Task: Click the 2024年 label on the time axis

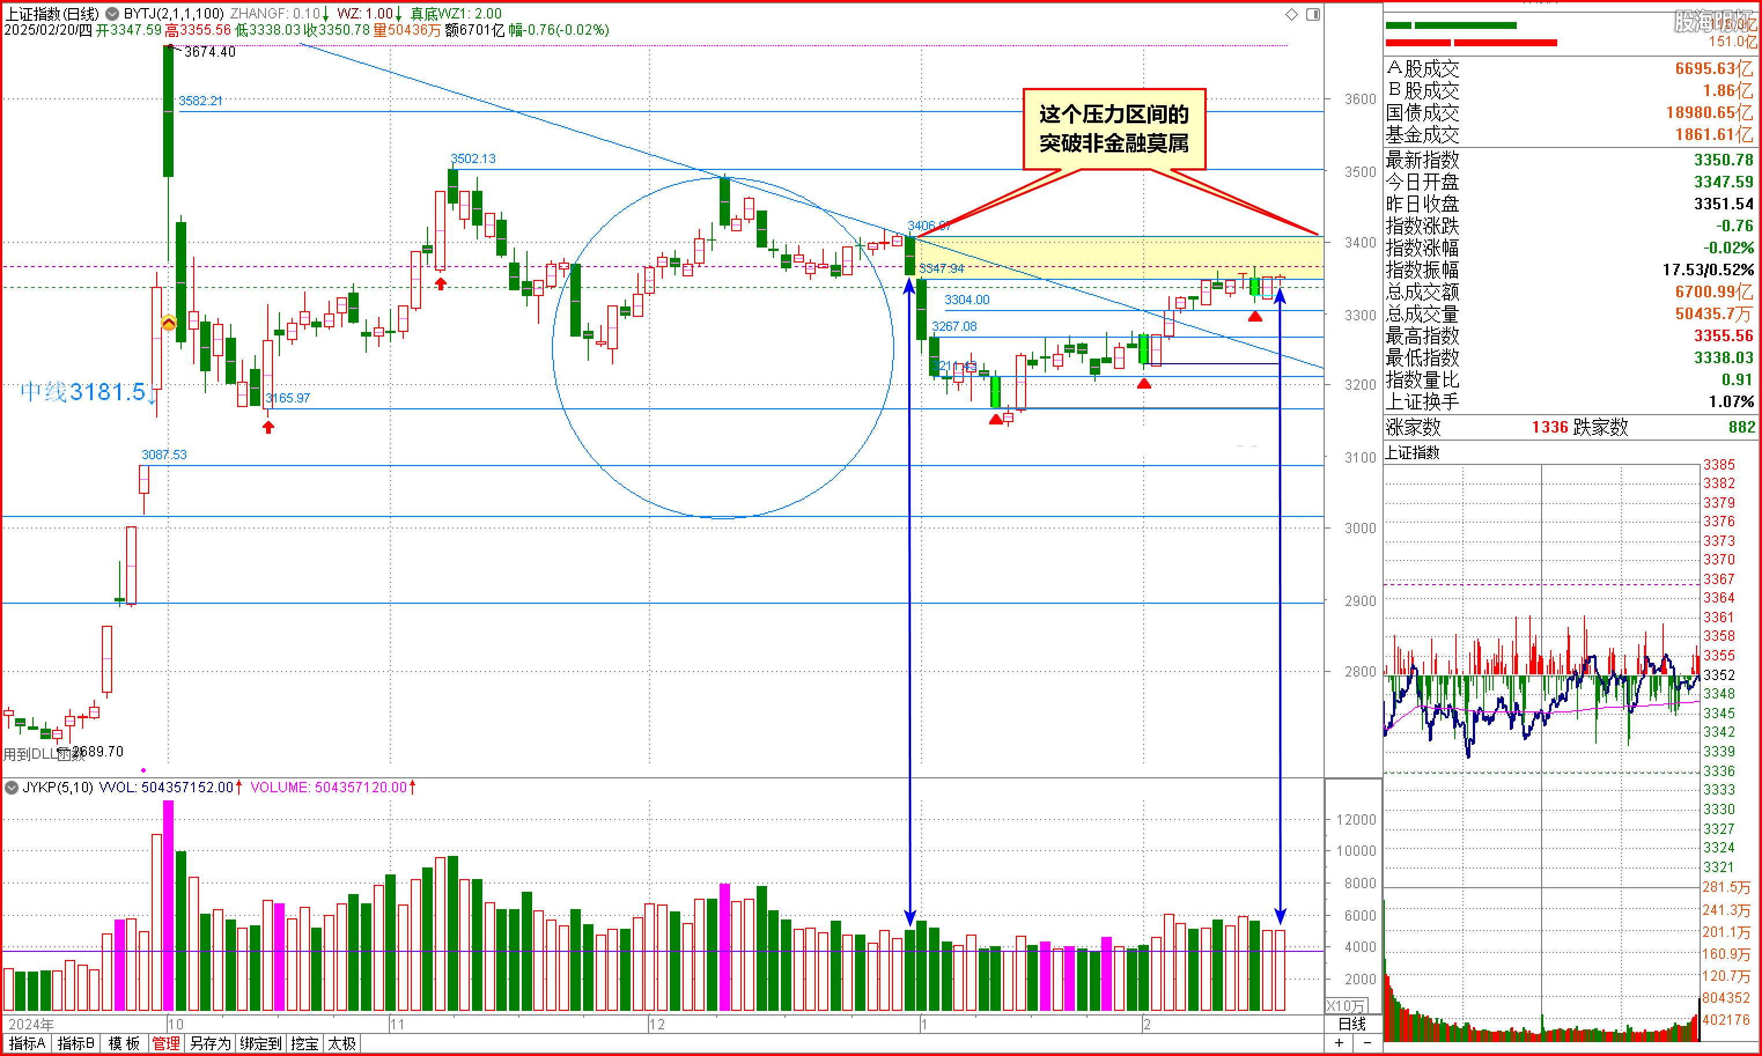Action: pyautogui.click(x=31, y=1024)
